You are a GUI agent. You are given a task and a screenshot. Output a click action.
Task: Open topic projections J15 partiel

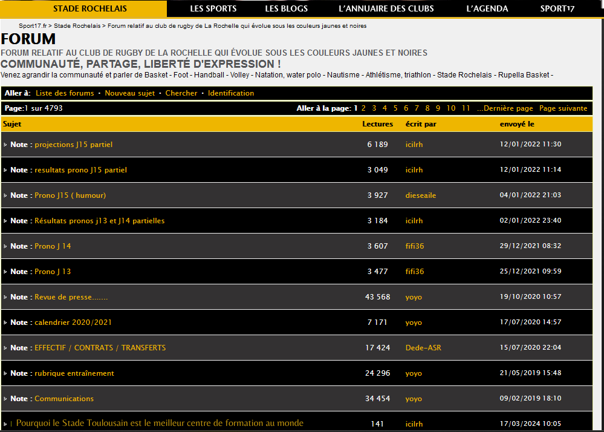pos(74,145)
